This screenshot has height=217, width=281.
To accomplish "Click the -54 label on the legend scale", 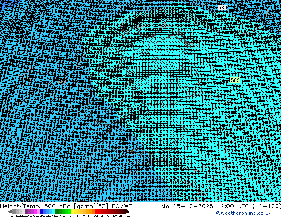I will pyautogui.click(x=14, y=216).
